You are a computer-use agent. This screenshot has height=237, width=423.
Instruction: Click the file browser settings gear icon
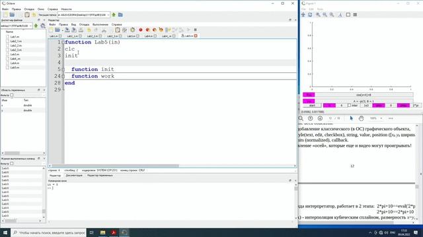click(42, 26)
